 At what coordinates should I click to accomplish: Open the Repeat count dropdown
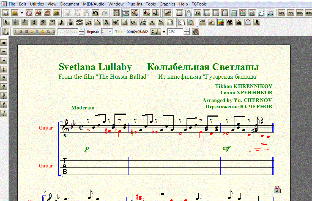click(x=110, y=32)
